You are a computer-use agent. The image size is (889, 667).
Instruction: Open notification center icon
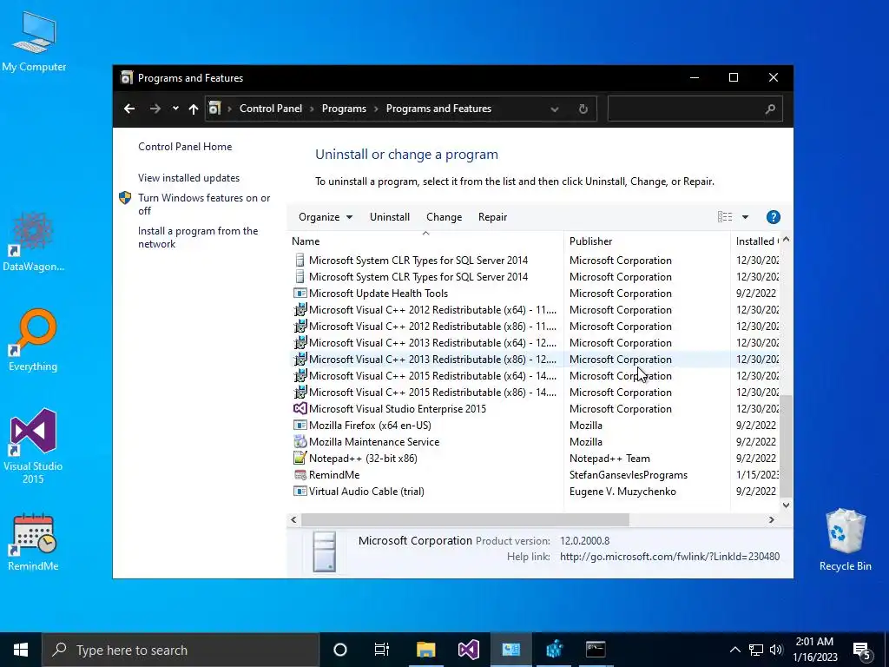click(862, 650)
